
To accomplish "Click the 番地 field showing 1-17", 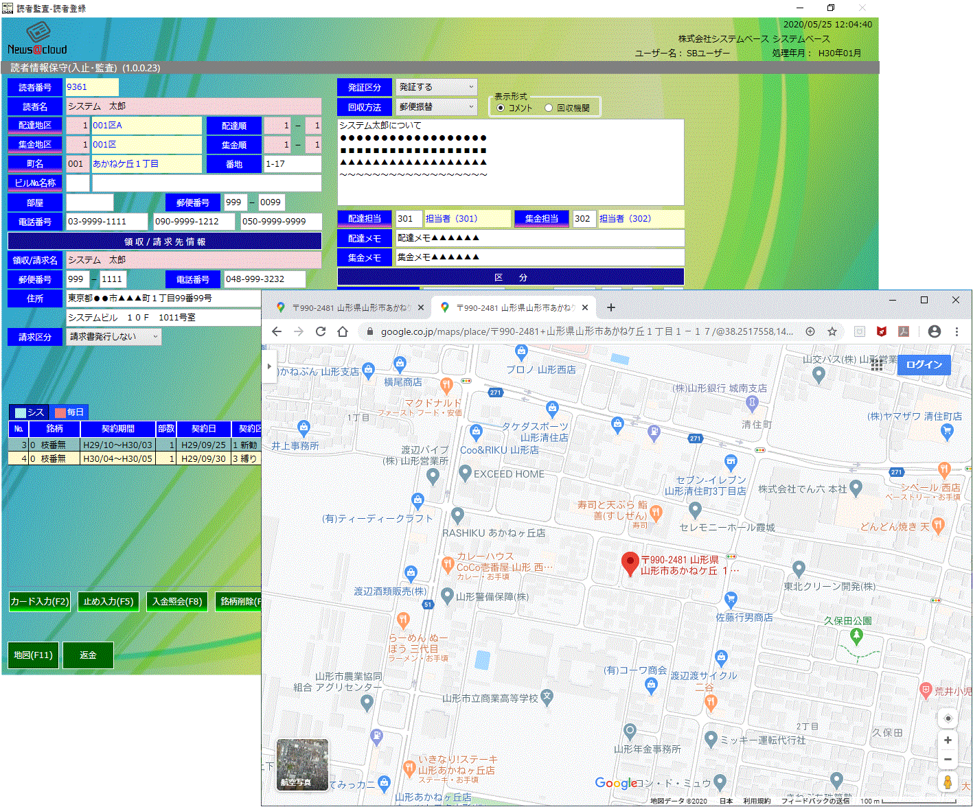I will click(293, 164).
